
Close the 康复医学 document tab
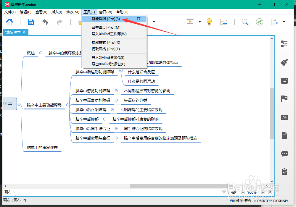[x=24, y=32]
